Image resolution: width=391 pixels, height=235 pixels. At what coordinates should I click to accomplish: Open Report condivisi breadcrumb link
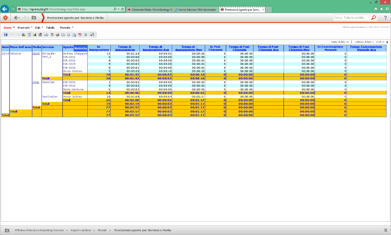pyautogui.click(x=81, y=230)
